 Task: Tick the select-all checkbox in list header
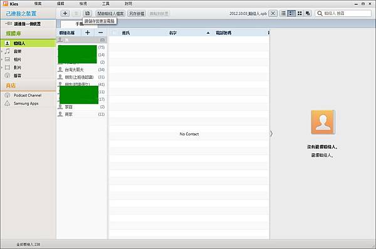(114, 33)
